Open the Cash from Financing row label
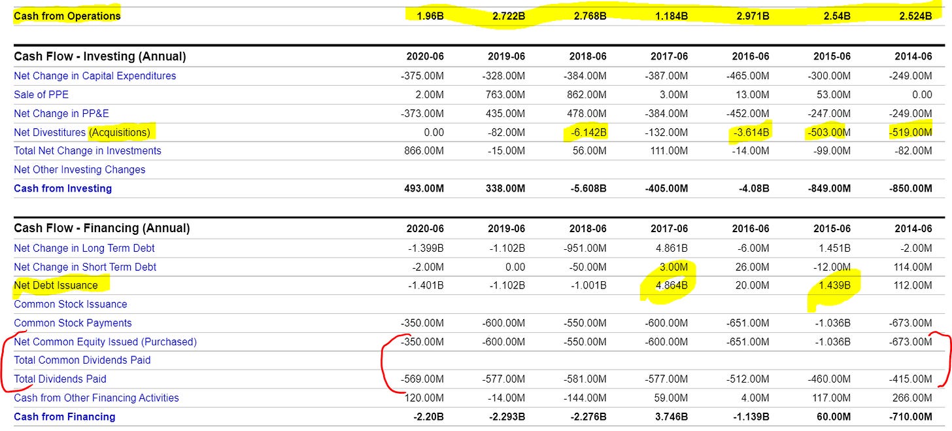This screenshot has height=431, width=952. pyautogui.click(x=65, y=417)
